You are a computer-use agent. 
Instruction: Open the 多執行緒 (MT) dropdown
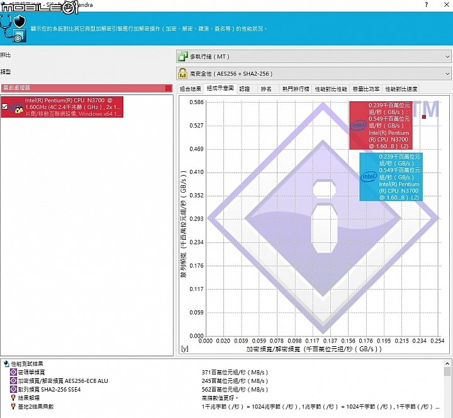pos(313,57)
